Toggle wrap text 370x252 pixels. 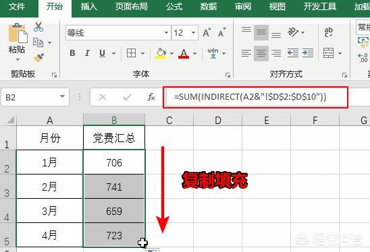point(328,32)
